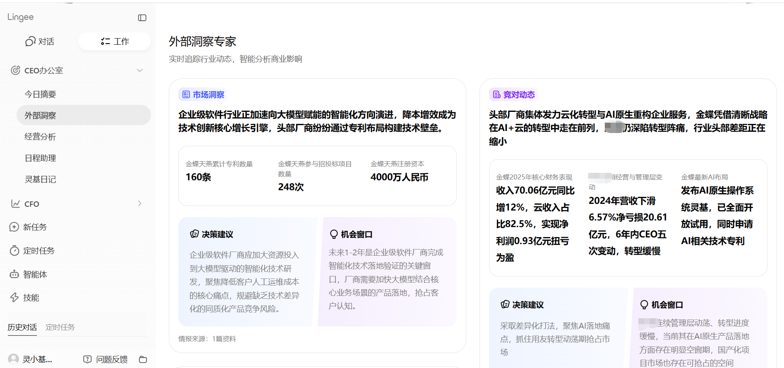This screenshot has height=368, width=784.
Task: Collapse the CEO办公室 section chevron
Action: [140, 70]
